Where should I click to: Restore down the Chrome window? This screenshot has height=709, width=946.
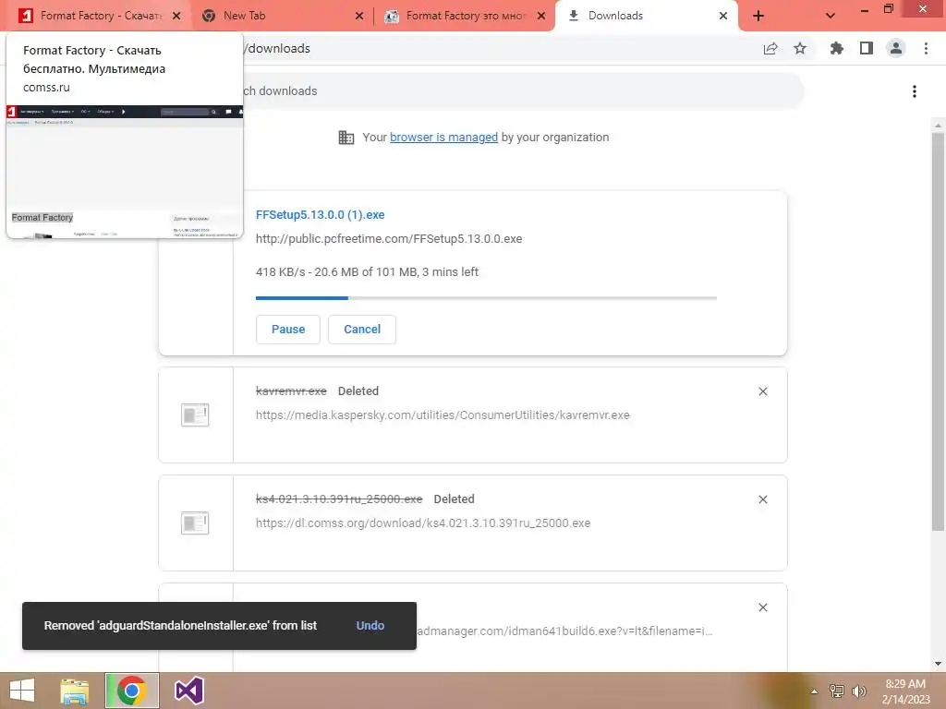888,9
